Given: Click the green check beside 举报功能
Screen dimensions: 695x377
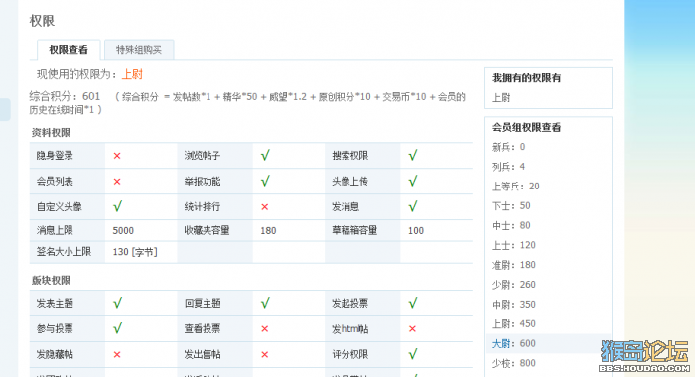Looking at the screenshot, I should tap(265, 182).
